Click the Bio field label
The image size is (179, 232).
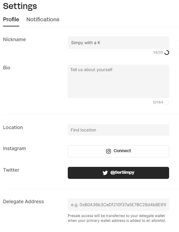(x=7, y=68)
